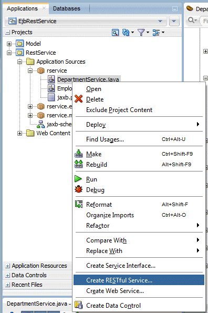Choose Create Data Control menu item
The width and height of the screenshot is (208, 313).
click(x=139, y=306)
